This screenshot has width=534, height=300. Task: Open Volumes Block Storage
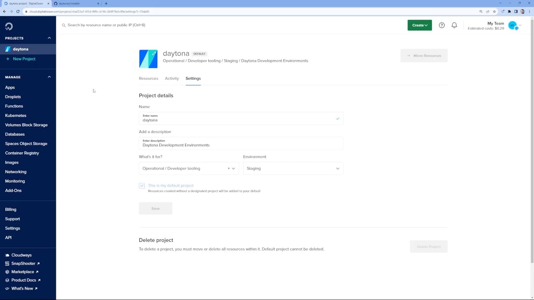[26, 125]
